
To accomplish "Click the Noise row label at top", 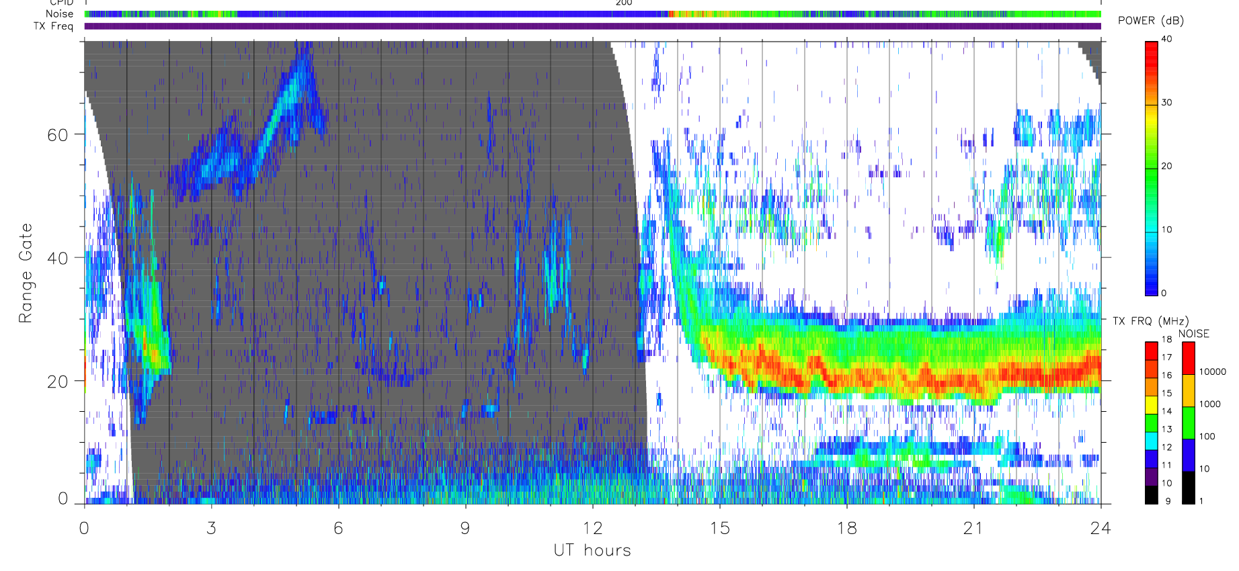I will click(59, 13).
